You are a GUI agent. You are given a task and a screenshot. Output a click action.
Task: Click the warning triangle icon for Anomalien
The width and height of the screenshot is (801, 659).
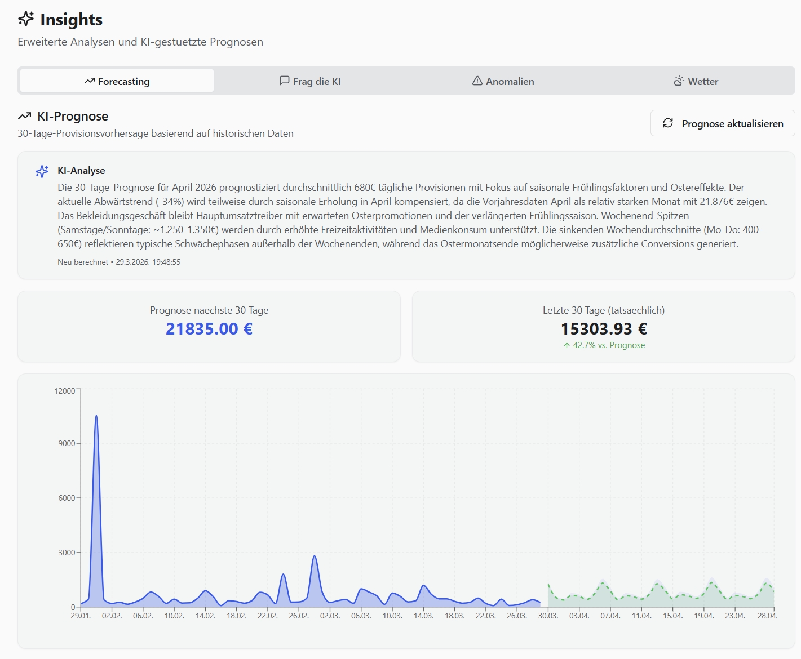(477, 81)
